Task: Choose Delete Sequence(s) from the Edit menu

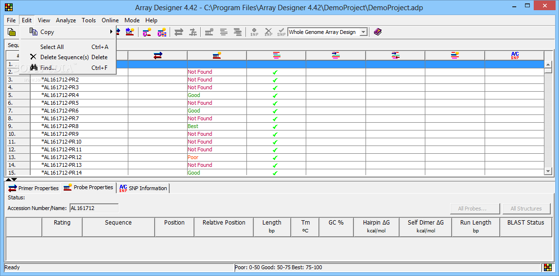Action: point(68,57)
